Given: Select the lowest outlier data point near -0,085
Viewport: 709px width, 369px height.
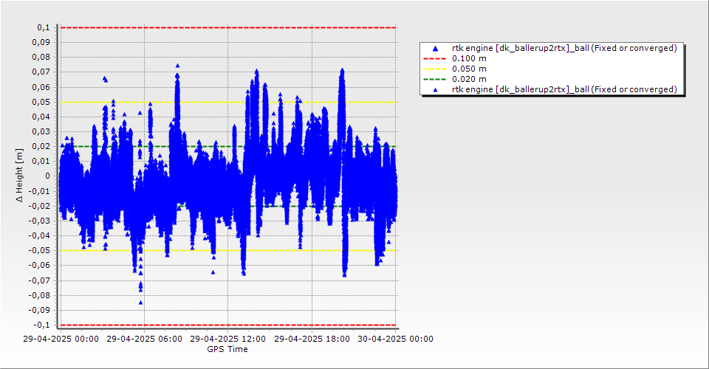Looking at the screenshot, I should pyautogui.click(x=140, y=303).
